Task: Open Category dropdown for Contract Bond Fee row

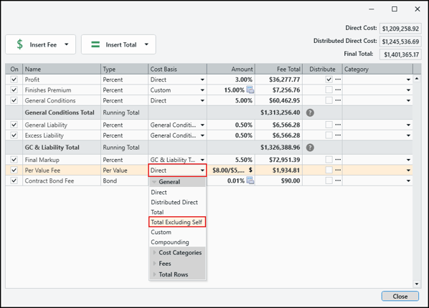Action: click(408, 181)
